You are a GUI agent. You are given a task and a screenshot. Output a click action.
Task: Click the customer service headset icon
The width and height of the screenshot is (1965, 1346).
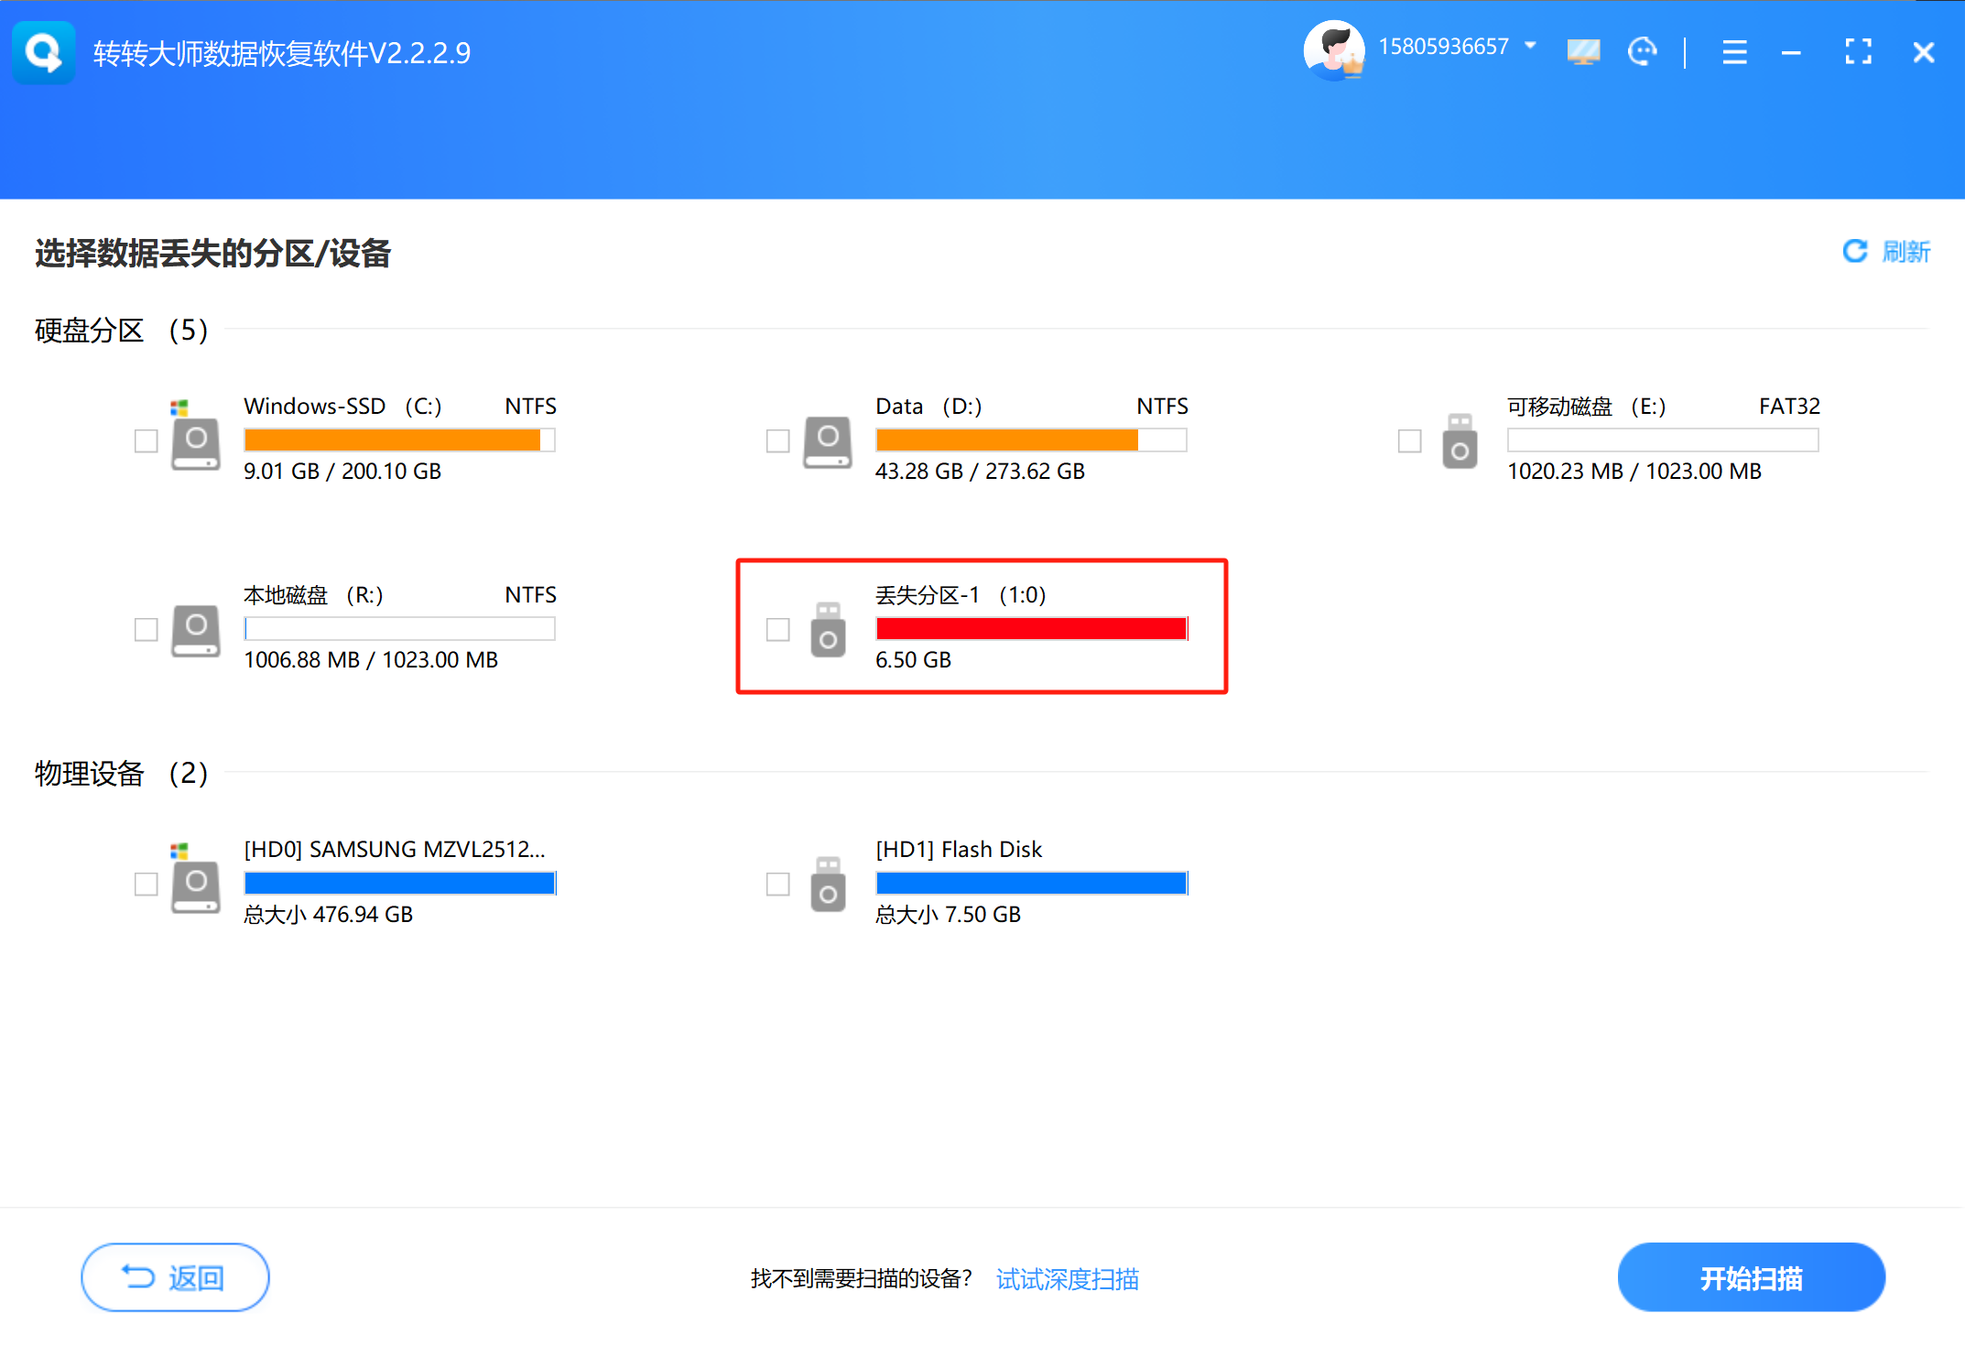1642,52
